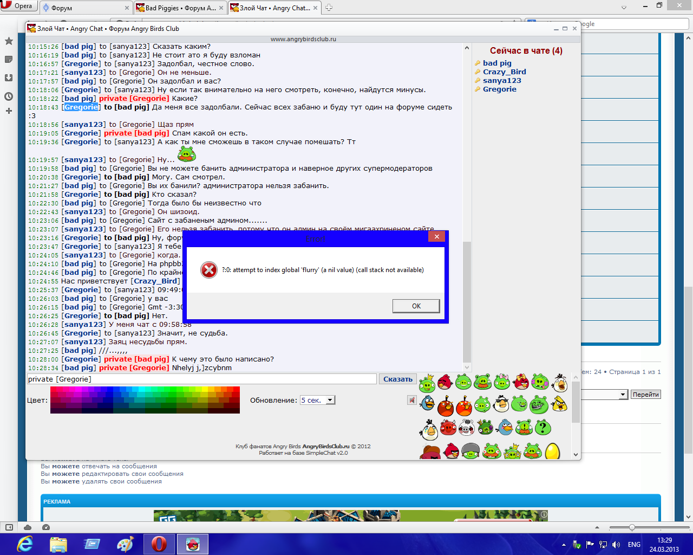
Task: Insert the helmet pig smiley
Action: (470, 451)
